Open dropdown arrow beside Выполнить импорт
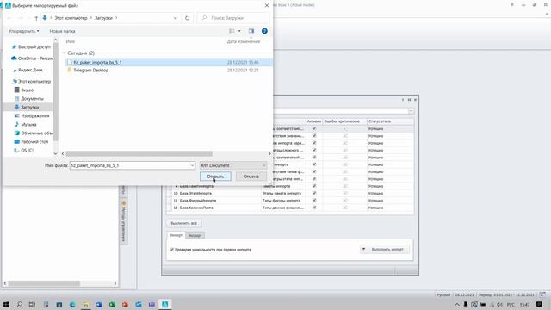Image resolution: width=551 pixels, height=310 pixels. (363, 249)
